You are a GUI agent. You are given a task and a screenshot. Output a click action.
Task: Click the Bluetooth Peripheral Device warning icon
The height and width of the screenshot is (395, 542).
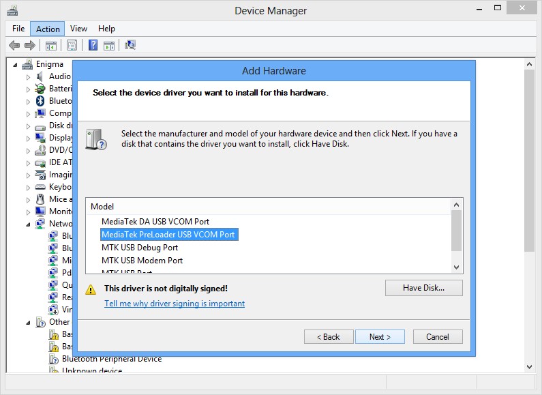point(53,359)
